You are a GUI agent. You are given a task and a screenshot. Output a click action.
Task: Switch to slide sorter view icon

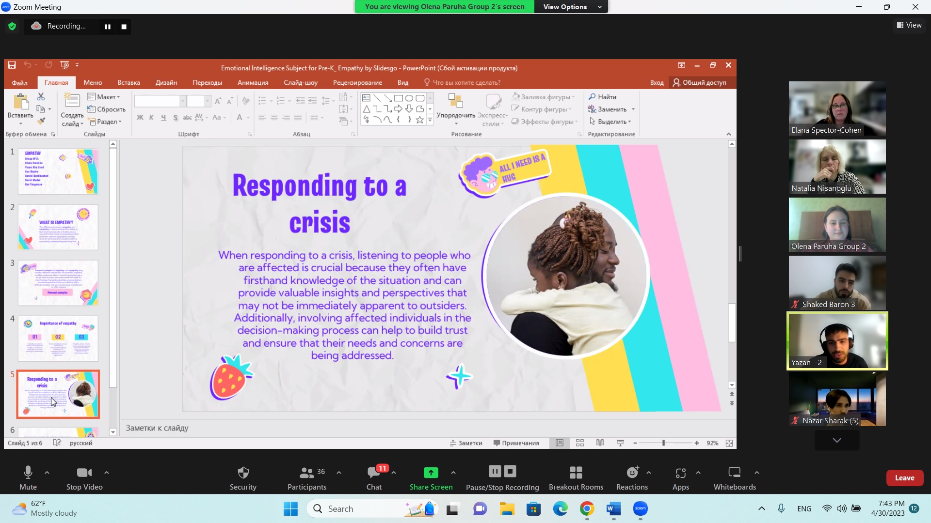(x=580, y=443)
